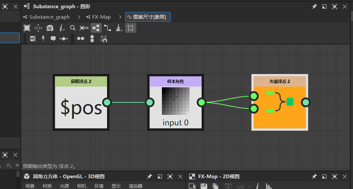Viewport: 353px width, 189px height.
Task: Reset graph zoom to 1:1
Action: (x=38, y=28)
